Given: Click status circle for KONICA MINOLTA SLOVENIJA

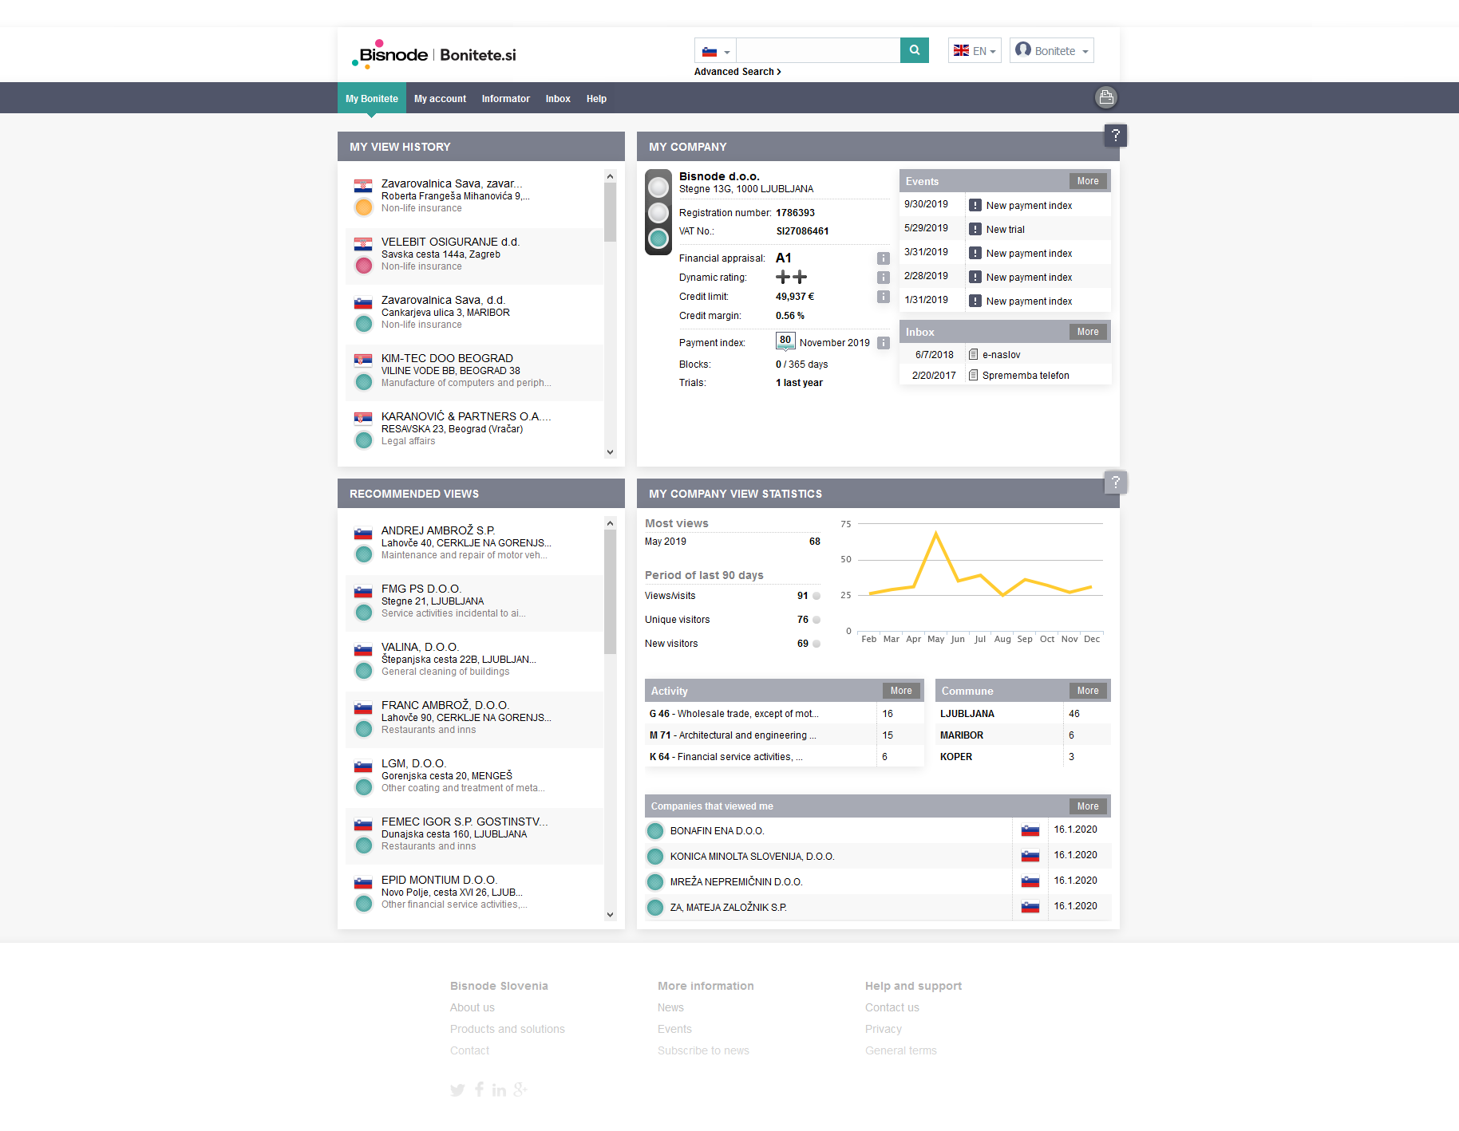Looking at the screenshot, I should (655, 857).
